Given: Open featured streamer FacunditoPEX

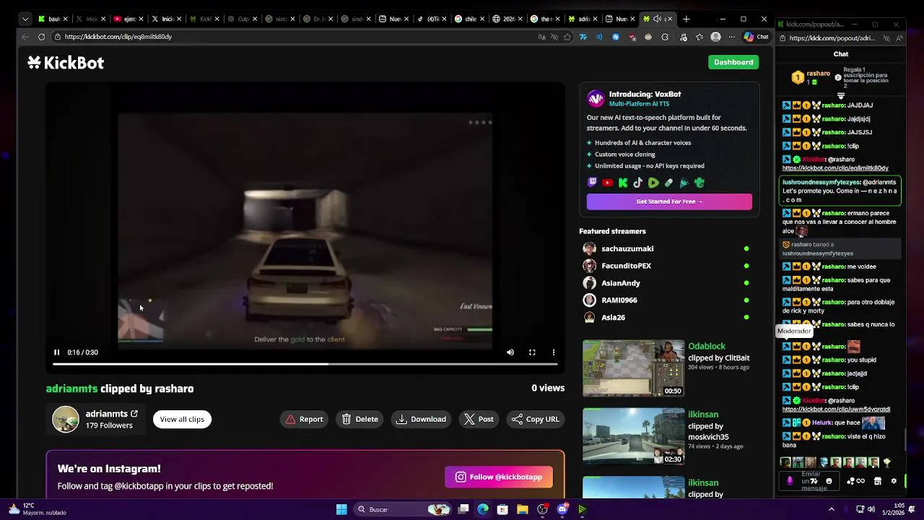Looking at the screenshot, I should [626, 266].
